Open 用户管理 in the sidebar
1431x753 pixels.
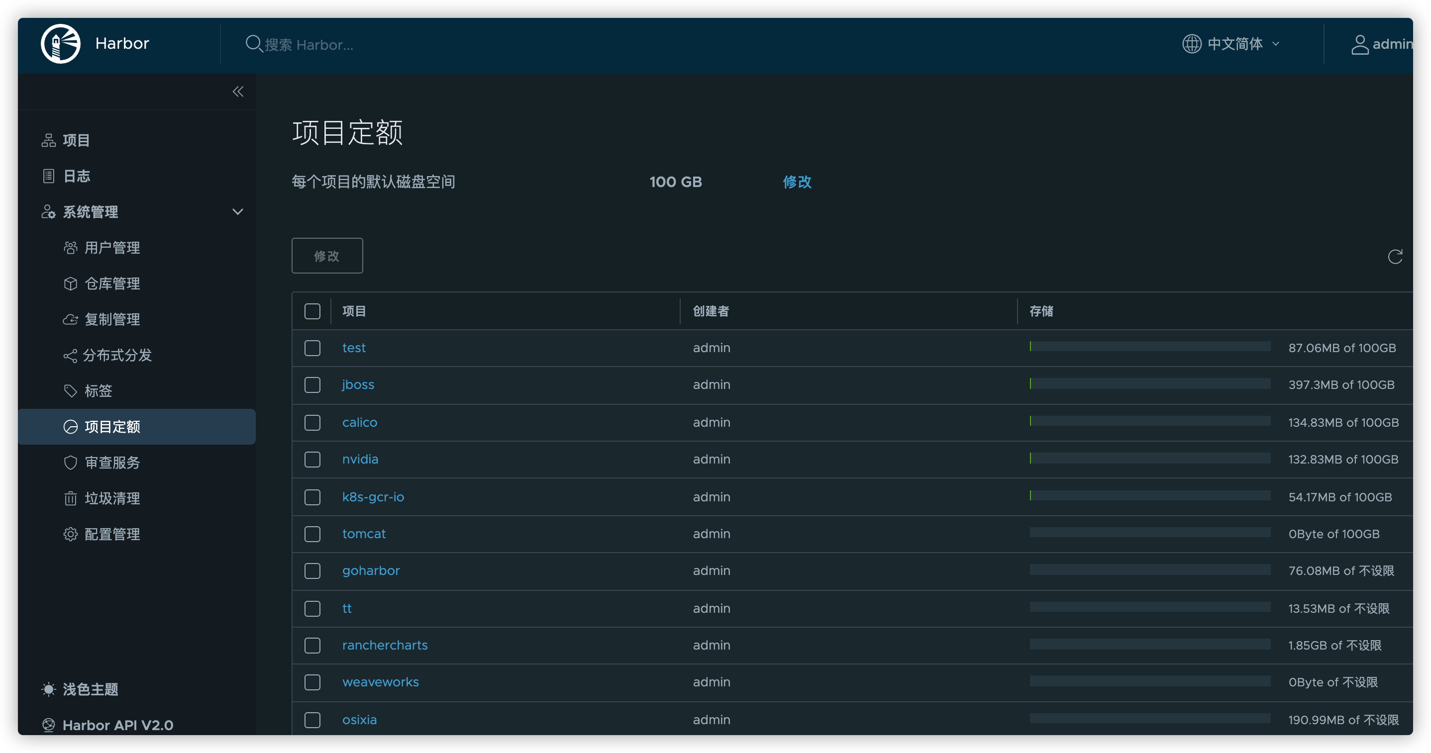112,248
